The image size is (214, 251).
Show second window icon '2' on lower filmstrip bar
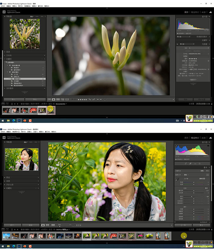[x=7, y=230]
